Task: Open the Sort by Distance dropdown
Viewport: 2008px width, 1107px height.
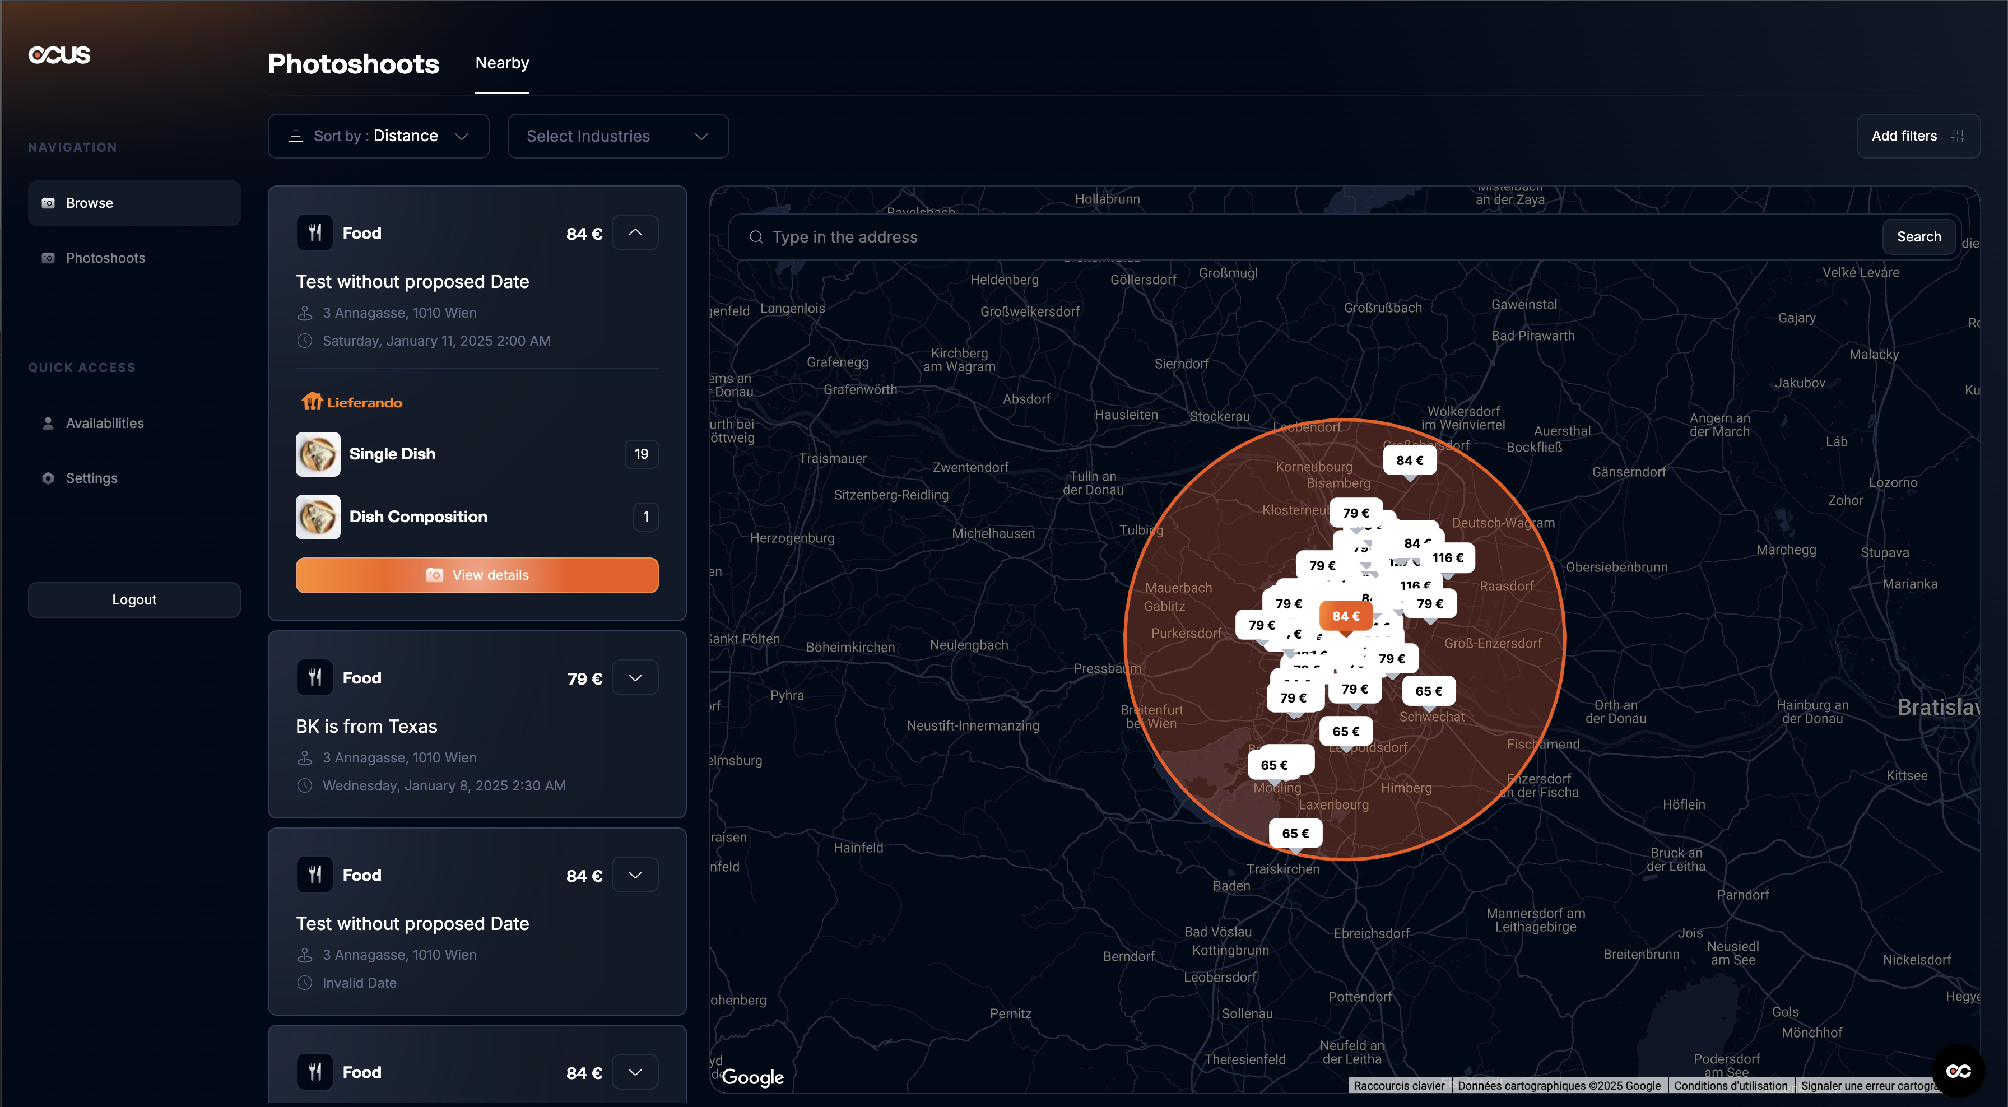Action: (379, 137)
